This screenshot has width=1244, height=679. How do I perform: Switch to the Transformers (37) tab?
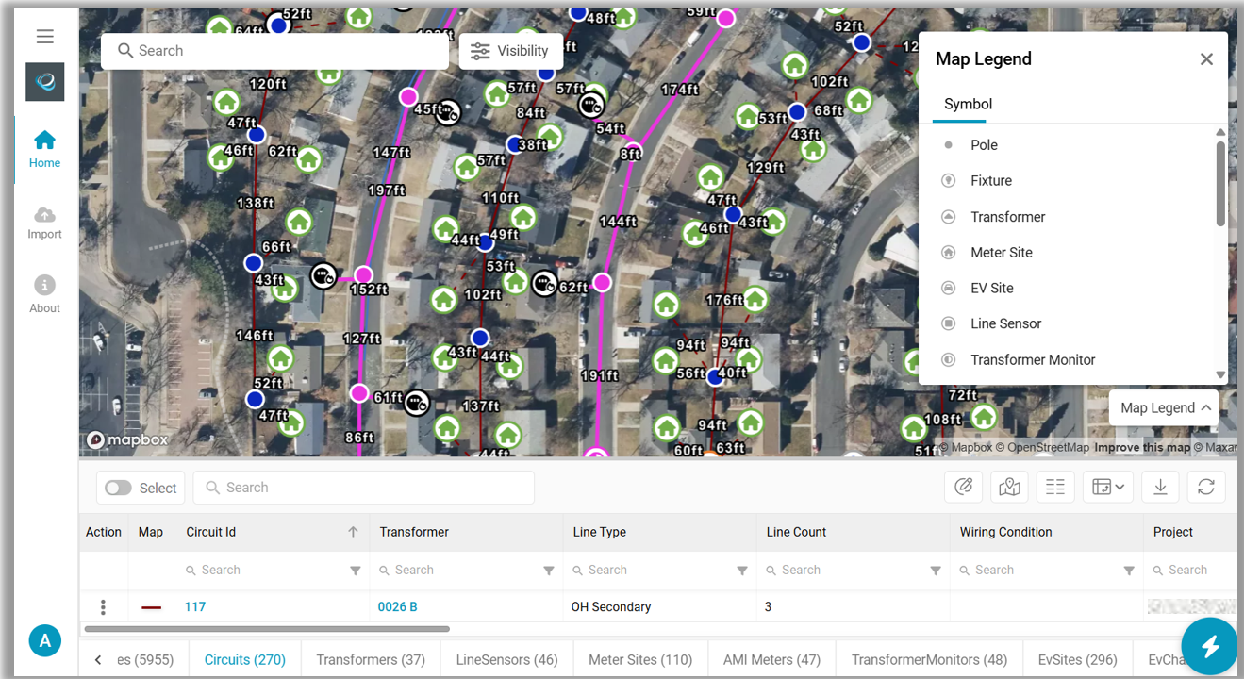(x=371, y=660)
